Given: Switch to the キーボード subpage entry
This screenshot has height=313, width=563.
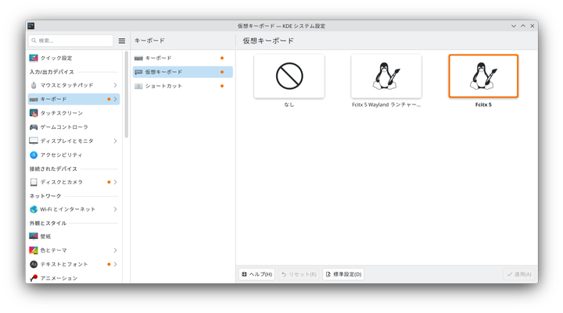Looking at the screenshot, I should click(x=158, y=58).
